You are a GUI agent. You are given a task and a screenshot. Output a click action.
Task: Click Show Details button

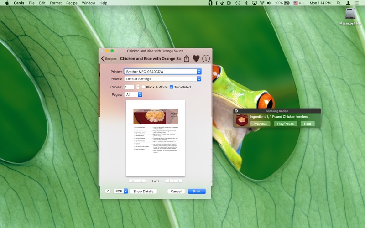143,191
